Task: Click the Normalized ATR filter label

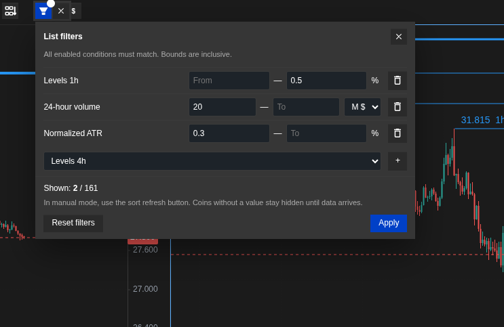Action: [x=73, y=133]
